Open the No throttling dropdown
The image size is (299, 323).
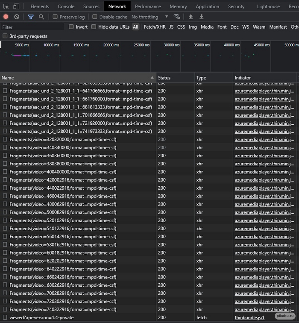point(149,17)
